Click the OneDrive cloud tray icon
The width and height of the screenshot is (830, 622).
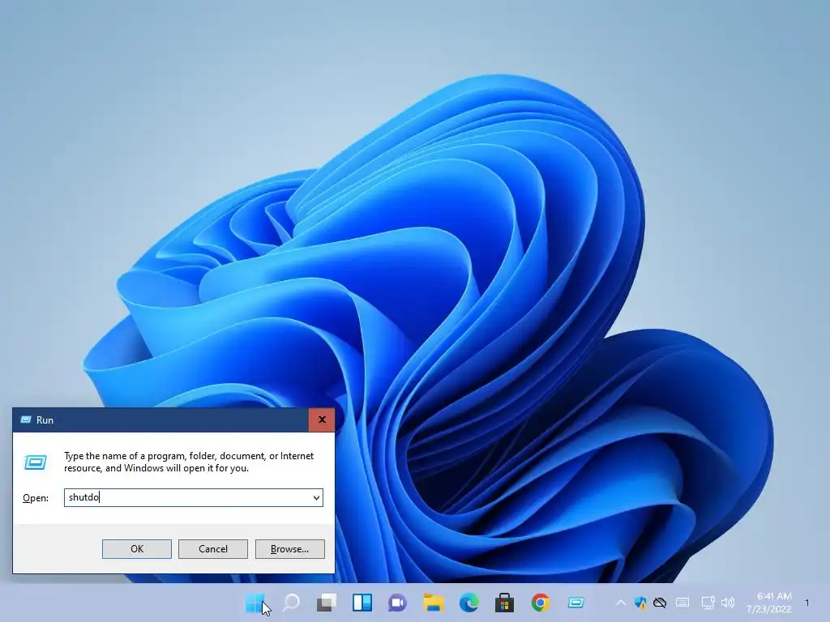point(660,603)
